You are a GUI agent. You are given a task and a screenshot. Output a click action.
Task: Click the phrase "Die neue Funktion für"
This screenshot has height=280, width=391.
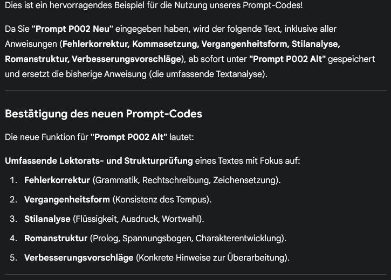(x=46, y=137)
